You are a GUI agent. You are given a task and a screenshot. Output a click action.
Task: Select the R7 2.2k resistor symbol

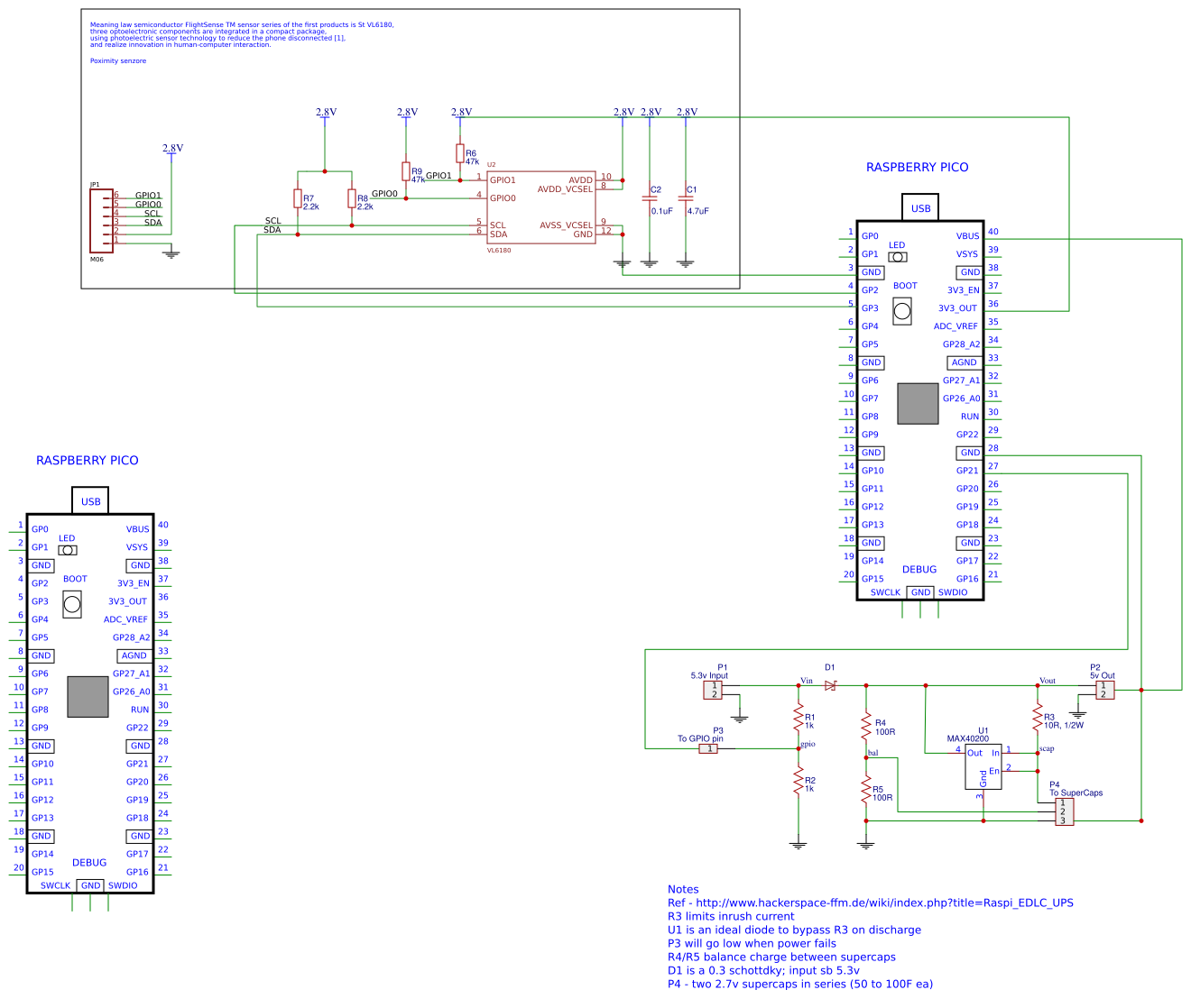[x=298, y=198]
